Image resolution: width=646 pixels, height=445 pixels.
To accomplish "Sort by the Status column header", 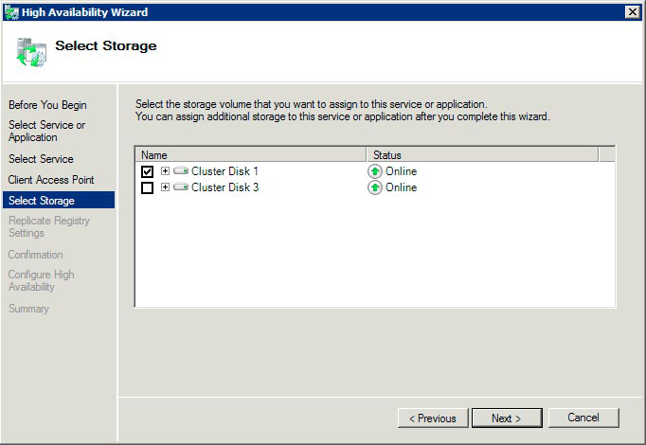I will click(x=482, y=154).
